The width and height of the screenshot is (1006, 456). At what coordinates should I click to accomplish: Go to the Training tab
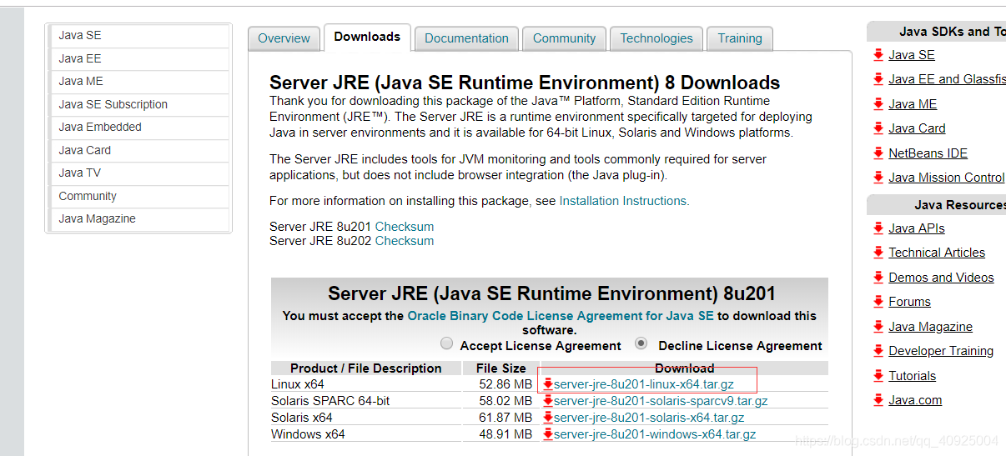click(x=740, y=38)
